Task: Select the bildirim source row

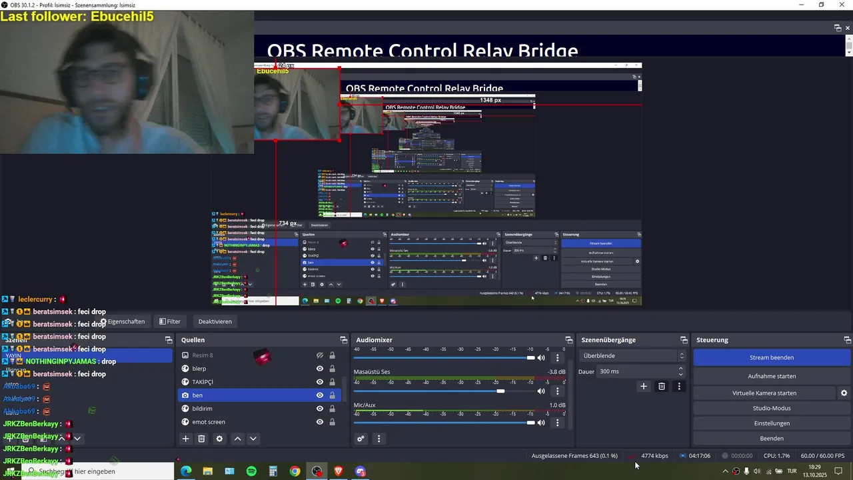Action: pyautogui.click(x=260, y=409)
